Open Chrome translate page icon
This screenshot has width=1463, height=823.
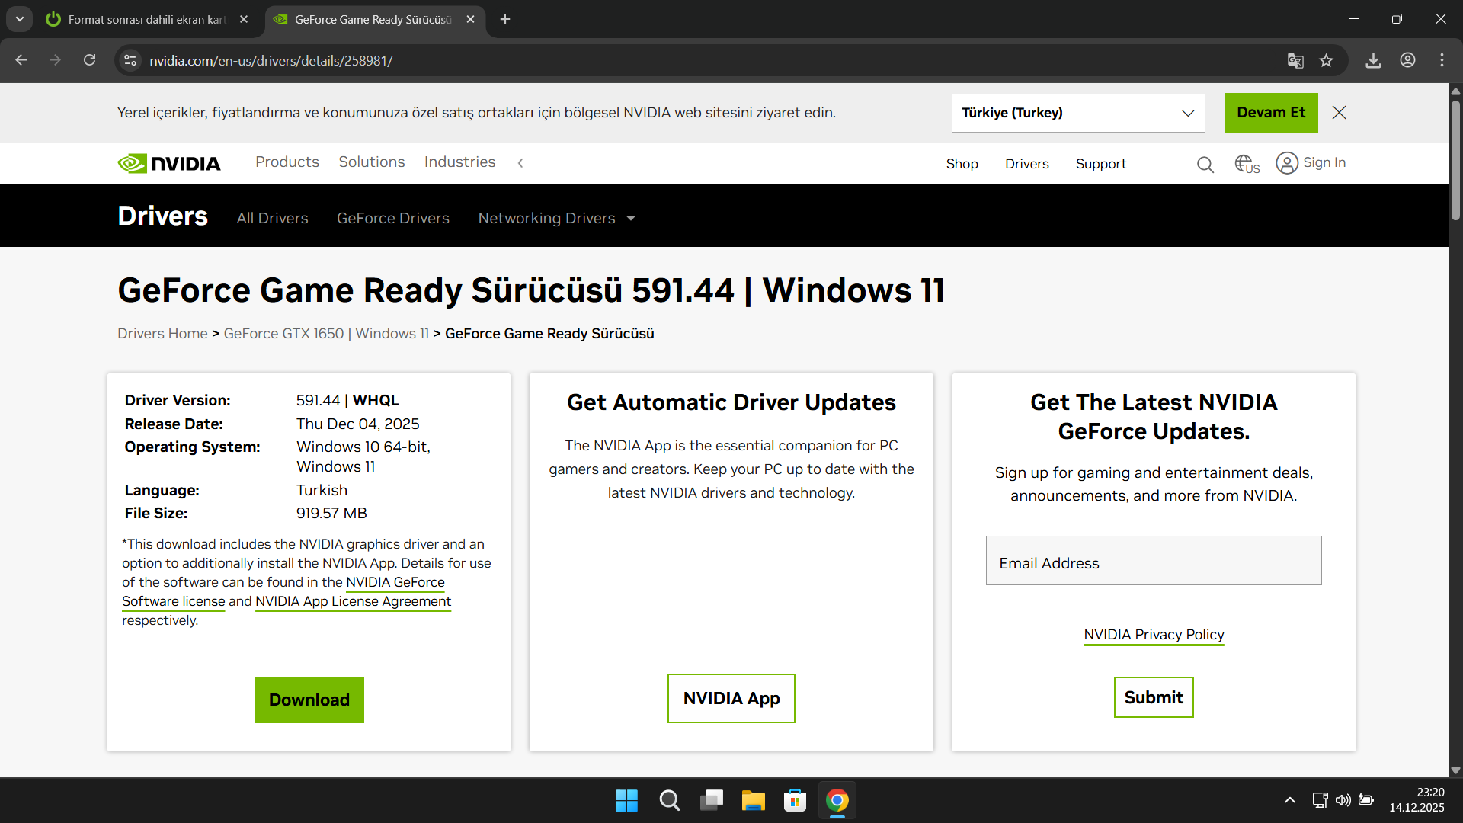coord(1295,61)
